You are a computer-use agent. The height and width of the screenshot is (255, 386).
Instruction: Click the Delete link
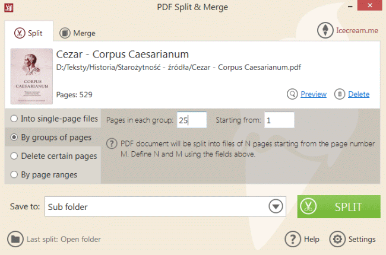(x=359, y=94)
